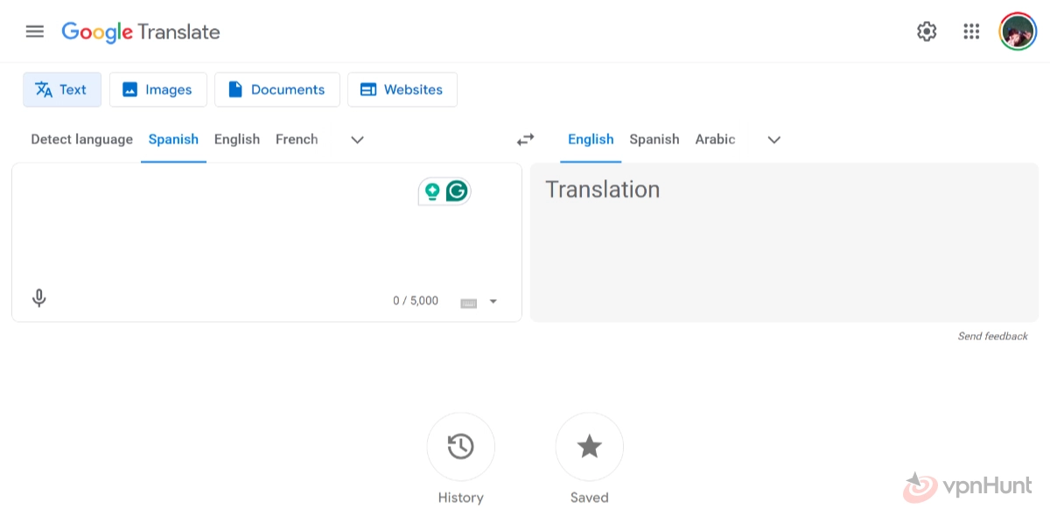1050x523 pixels.
Task: Open input tools dropdown arrow
Action: [493, 302]
